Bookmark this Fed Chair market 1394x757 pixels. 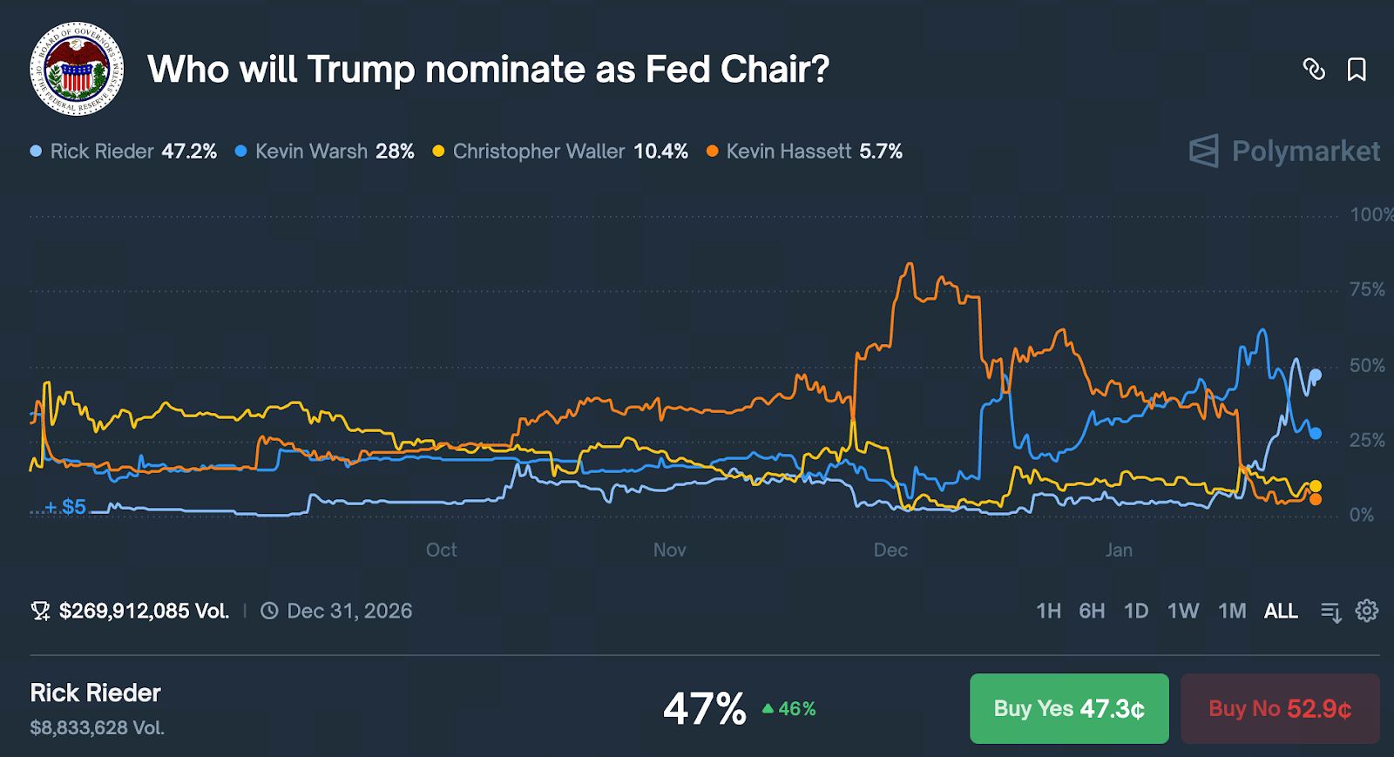[1357, 70]
